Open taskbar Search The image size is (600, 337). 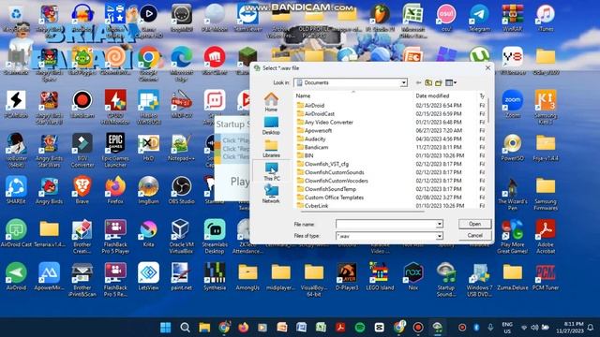point(186,328)
